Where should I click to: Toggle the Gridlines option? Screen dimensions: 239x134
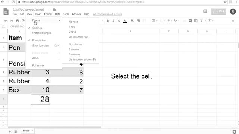44,28
